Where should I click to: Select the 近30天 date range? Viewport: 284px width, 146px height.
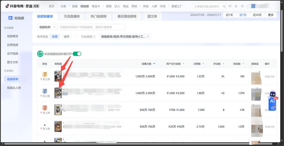(x=257, y=15)
